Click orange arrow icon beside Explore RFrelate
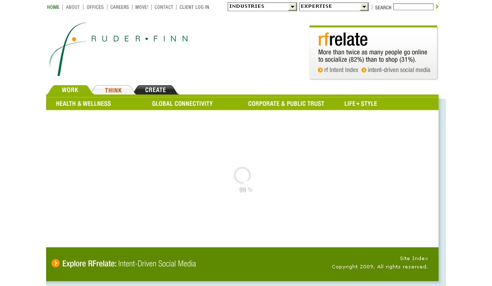 [x=55, y=263]
